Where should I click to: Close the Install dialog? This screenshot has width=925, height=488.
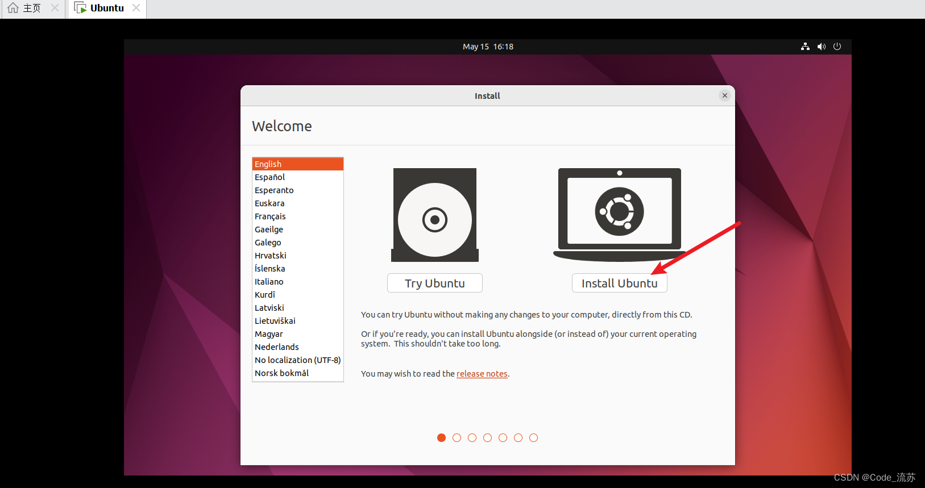pyautogui.click(x=725, y=95)
